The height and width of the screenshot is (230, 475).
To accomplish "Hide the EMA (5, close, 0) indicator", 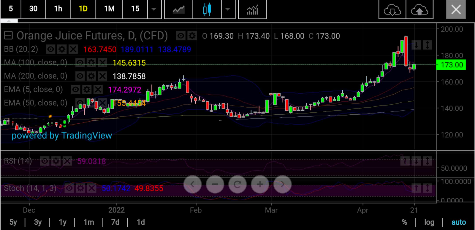I will pos(75,90).
